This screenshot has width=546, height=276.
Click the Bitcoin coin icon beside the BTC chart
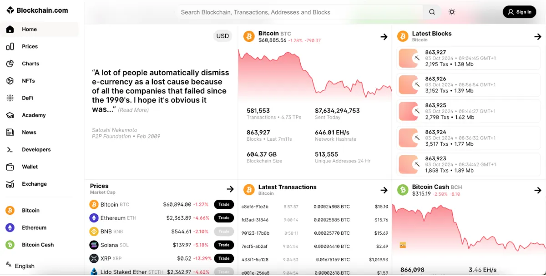click(248, 36)
